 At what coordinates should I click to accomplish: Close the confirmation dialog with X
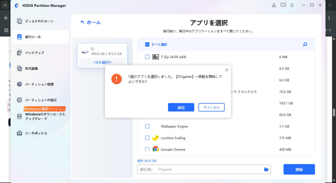[x=227, y=70]
